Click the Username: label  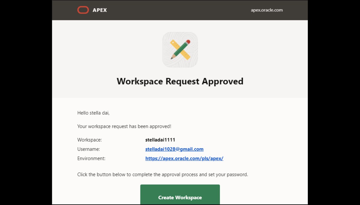pos(88,149)
